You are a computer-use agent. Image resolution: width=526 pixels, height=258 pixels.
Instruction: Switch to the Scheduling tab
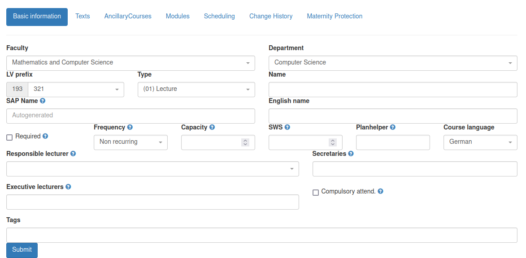click(219, 16)
